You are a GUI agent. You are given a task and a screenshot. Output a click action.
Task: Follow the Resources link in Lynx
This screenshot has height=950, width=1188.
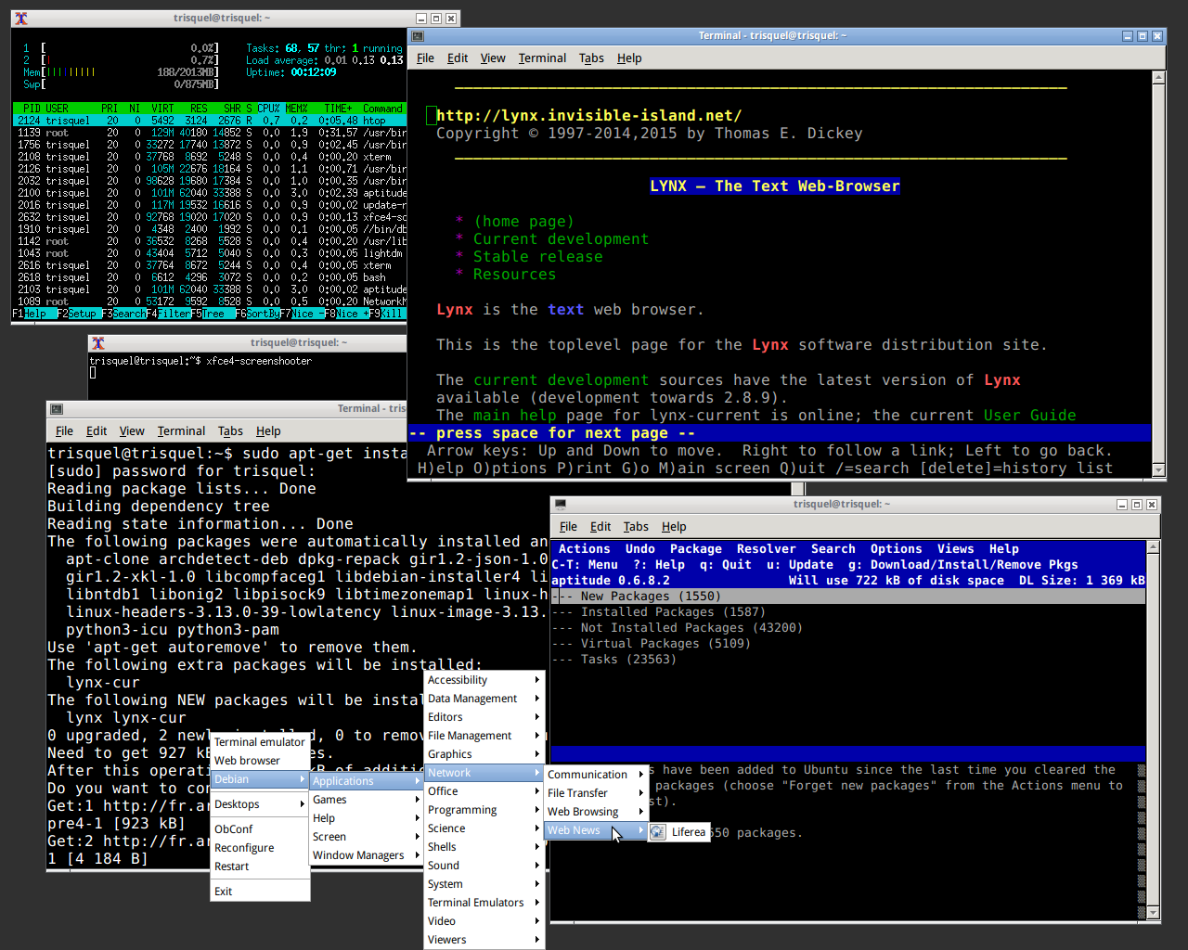click(x=514, y=275)
